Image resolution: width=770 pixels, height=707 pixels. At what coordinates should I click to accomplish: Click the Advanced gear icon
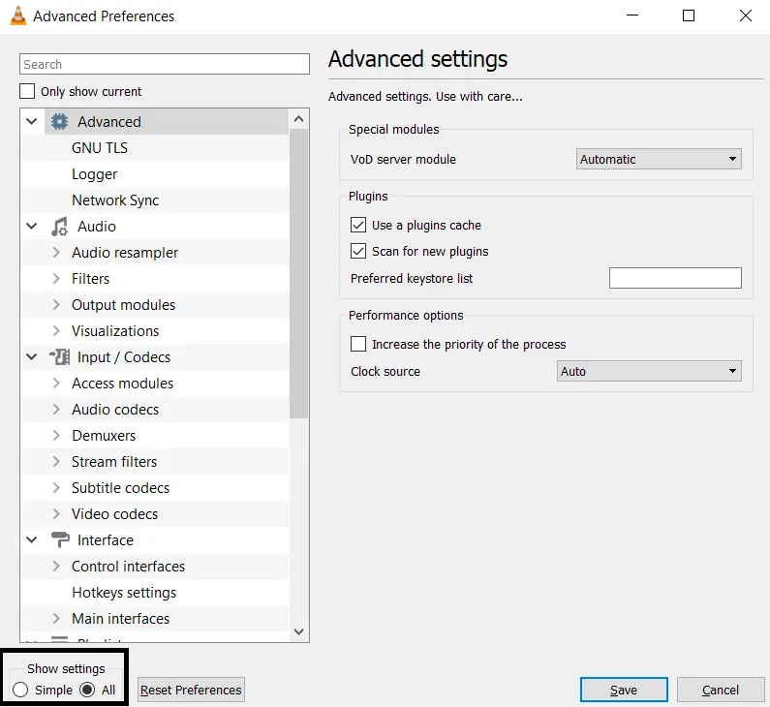coord(59,122)
